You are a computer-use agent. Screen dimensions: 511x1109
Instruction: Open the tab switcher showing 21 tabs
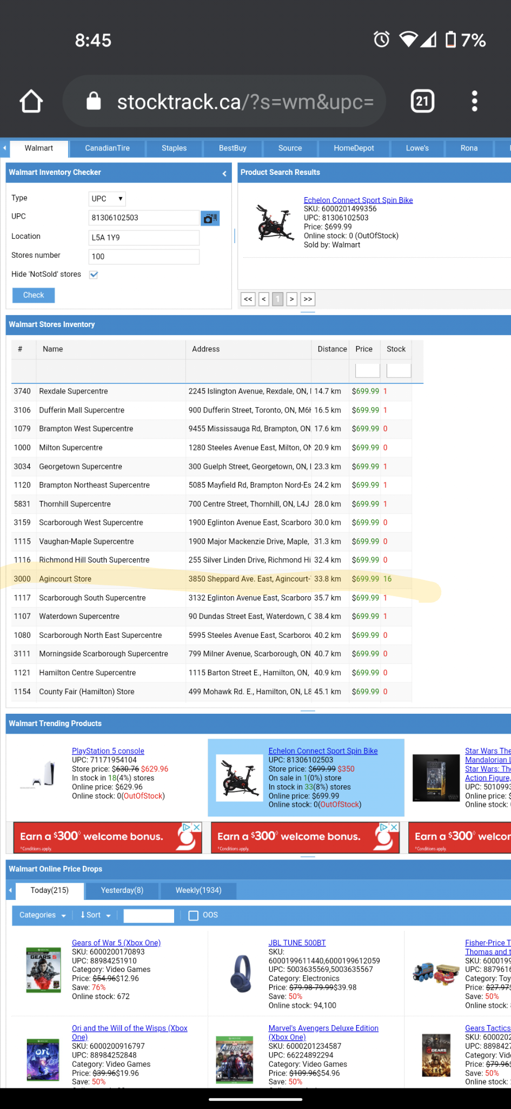point(422,101)
